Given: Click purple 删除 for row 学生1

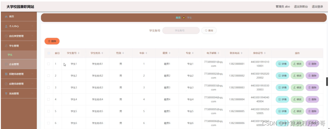Looking at the screenshot, I should point(312,64).
